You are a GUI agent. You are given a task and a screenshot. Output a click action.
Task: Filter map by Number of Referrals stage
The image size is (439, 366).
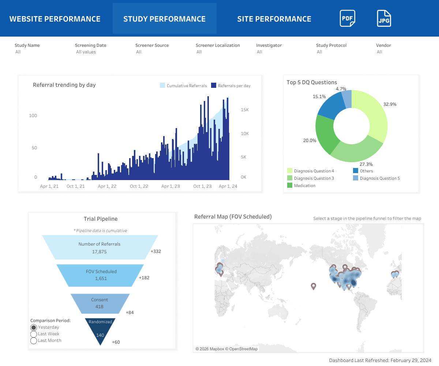point(100,247)
